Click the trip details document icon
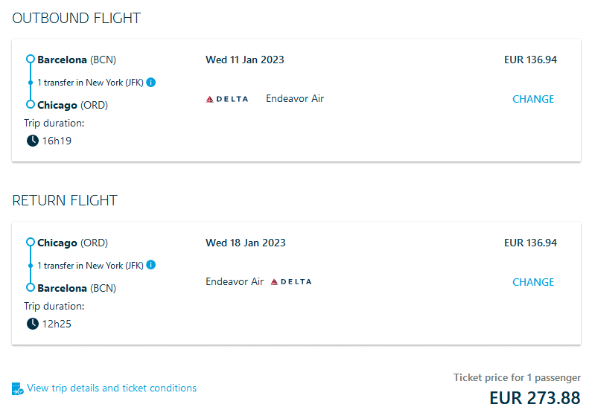592x416 pixels. pyautogui.click(x=18, y=388)
